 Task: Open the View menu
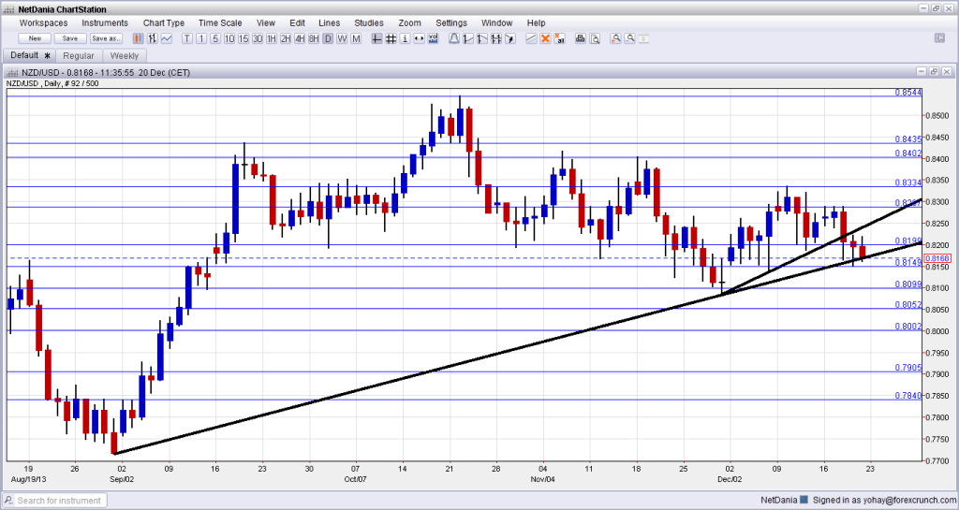tap(265, 23)
